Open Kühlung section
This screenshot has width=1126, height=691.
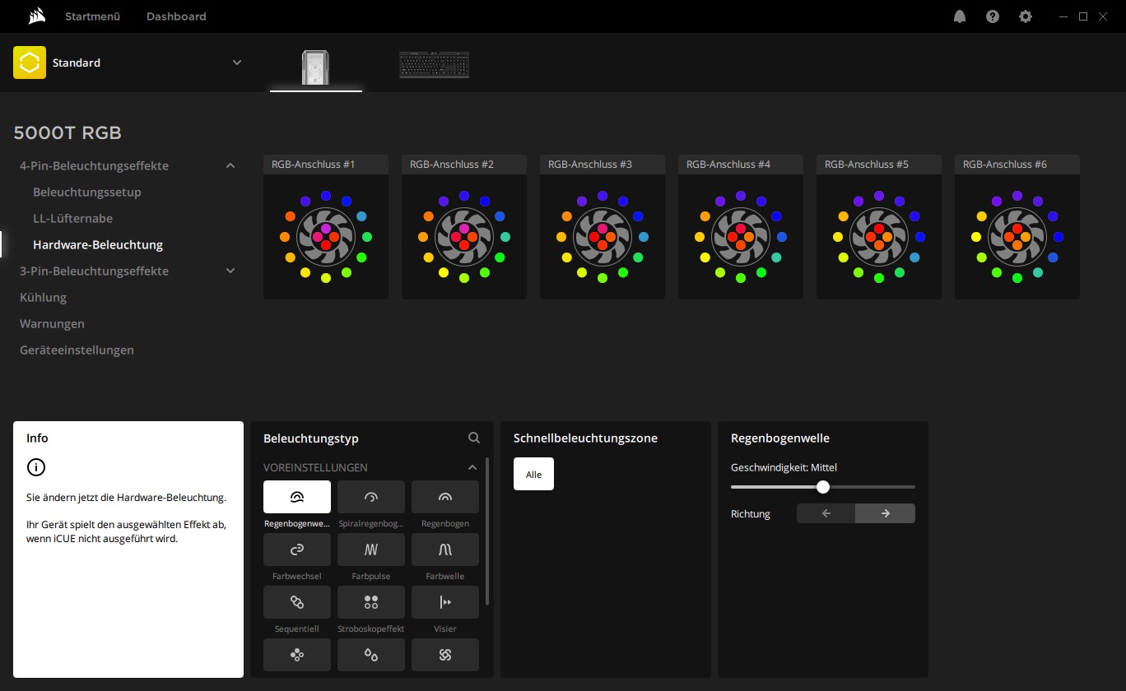[x=43, y=298]
